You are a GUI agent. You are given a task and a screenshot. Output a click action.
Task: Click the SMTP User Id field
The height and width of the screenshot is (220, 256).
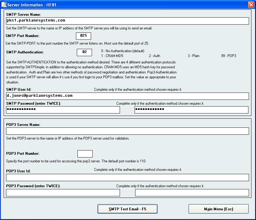click(127, 96)
